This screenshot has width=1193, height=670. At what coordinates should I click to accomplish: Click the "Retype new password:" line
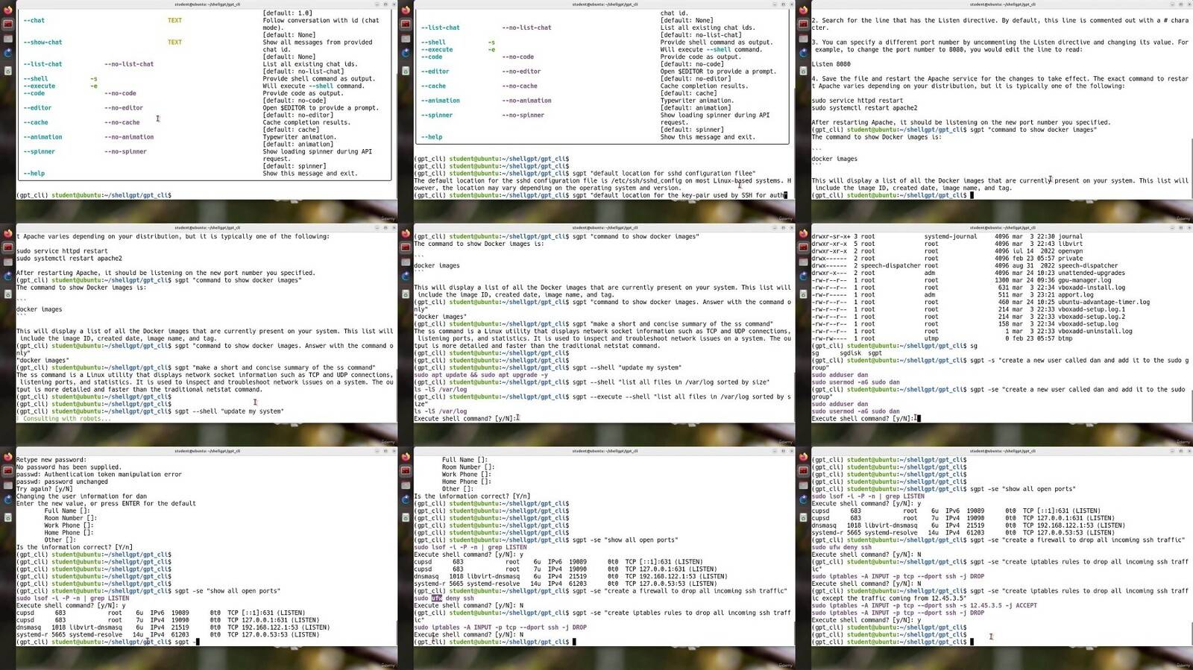click(x=51, y=460)
